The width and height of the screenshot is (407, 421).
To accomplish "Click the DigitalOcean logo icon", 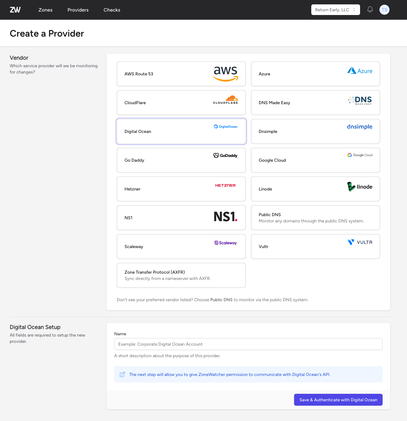I will tap(216, 127).
